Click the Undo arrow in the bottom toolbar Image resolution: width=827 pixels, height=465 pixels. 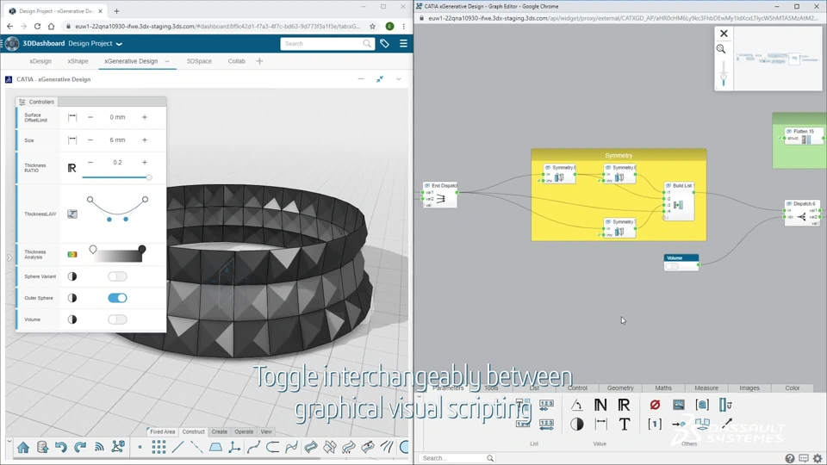coord(61,448)
